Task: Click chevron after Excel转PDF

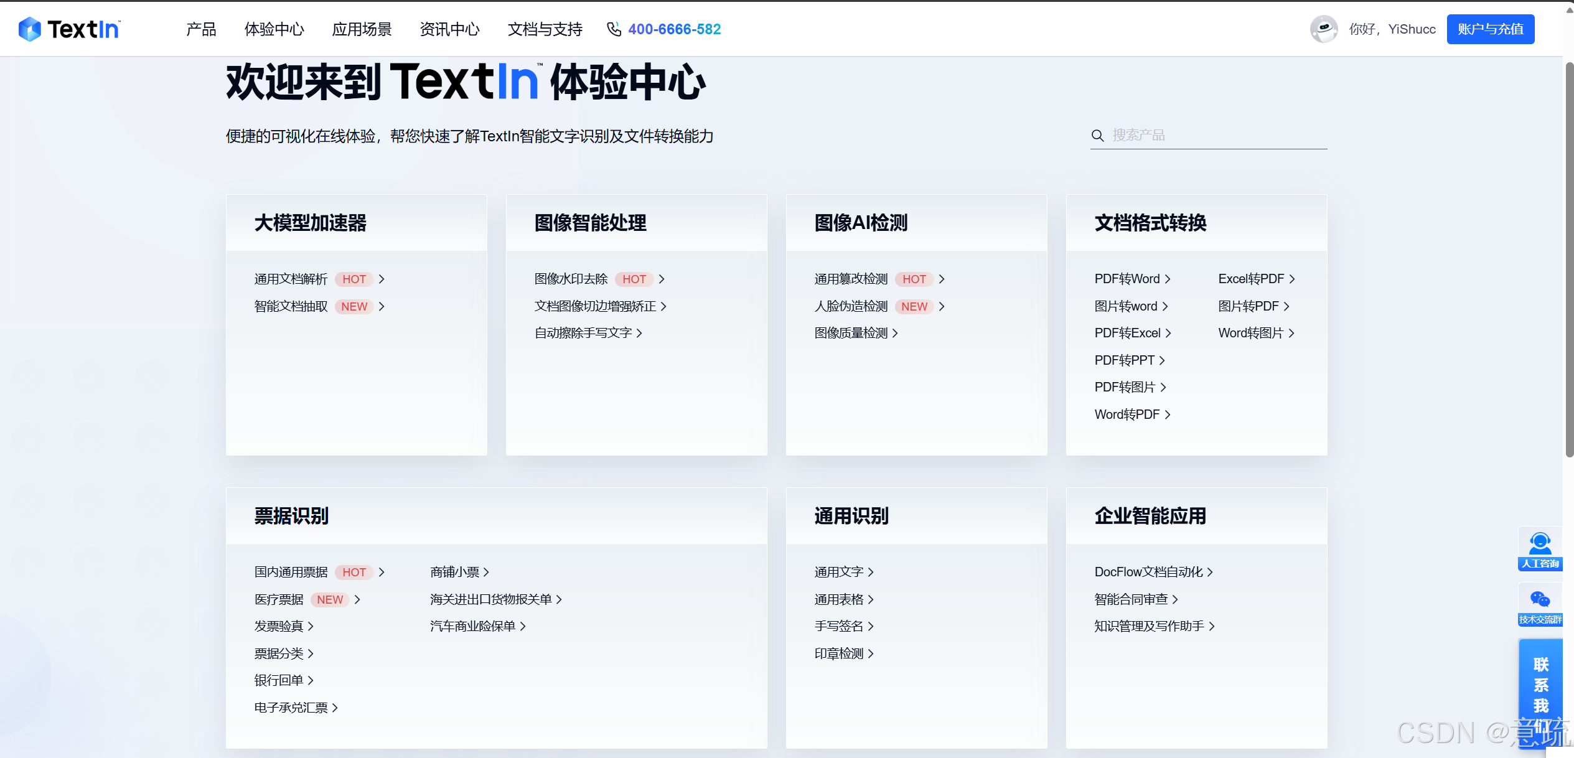Action: 1292,279
